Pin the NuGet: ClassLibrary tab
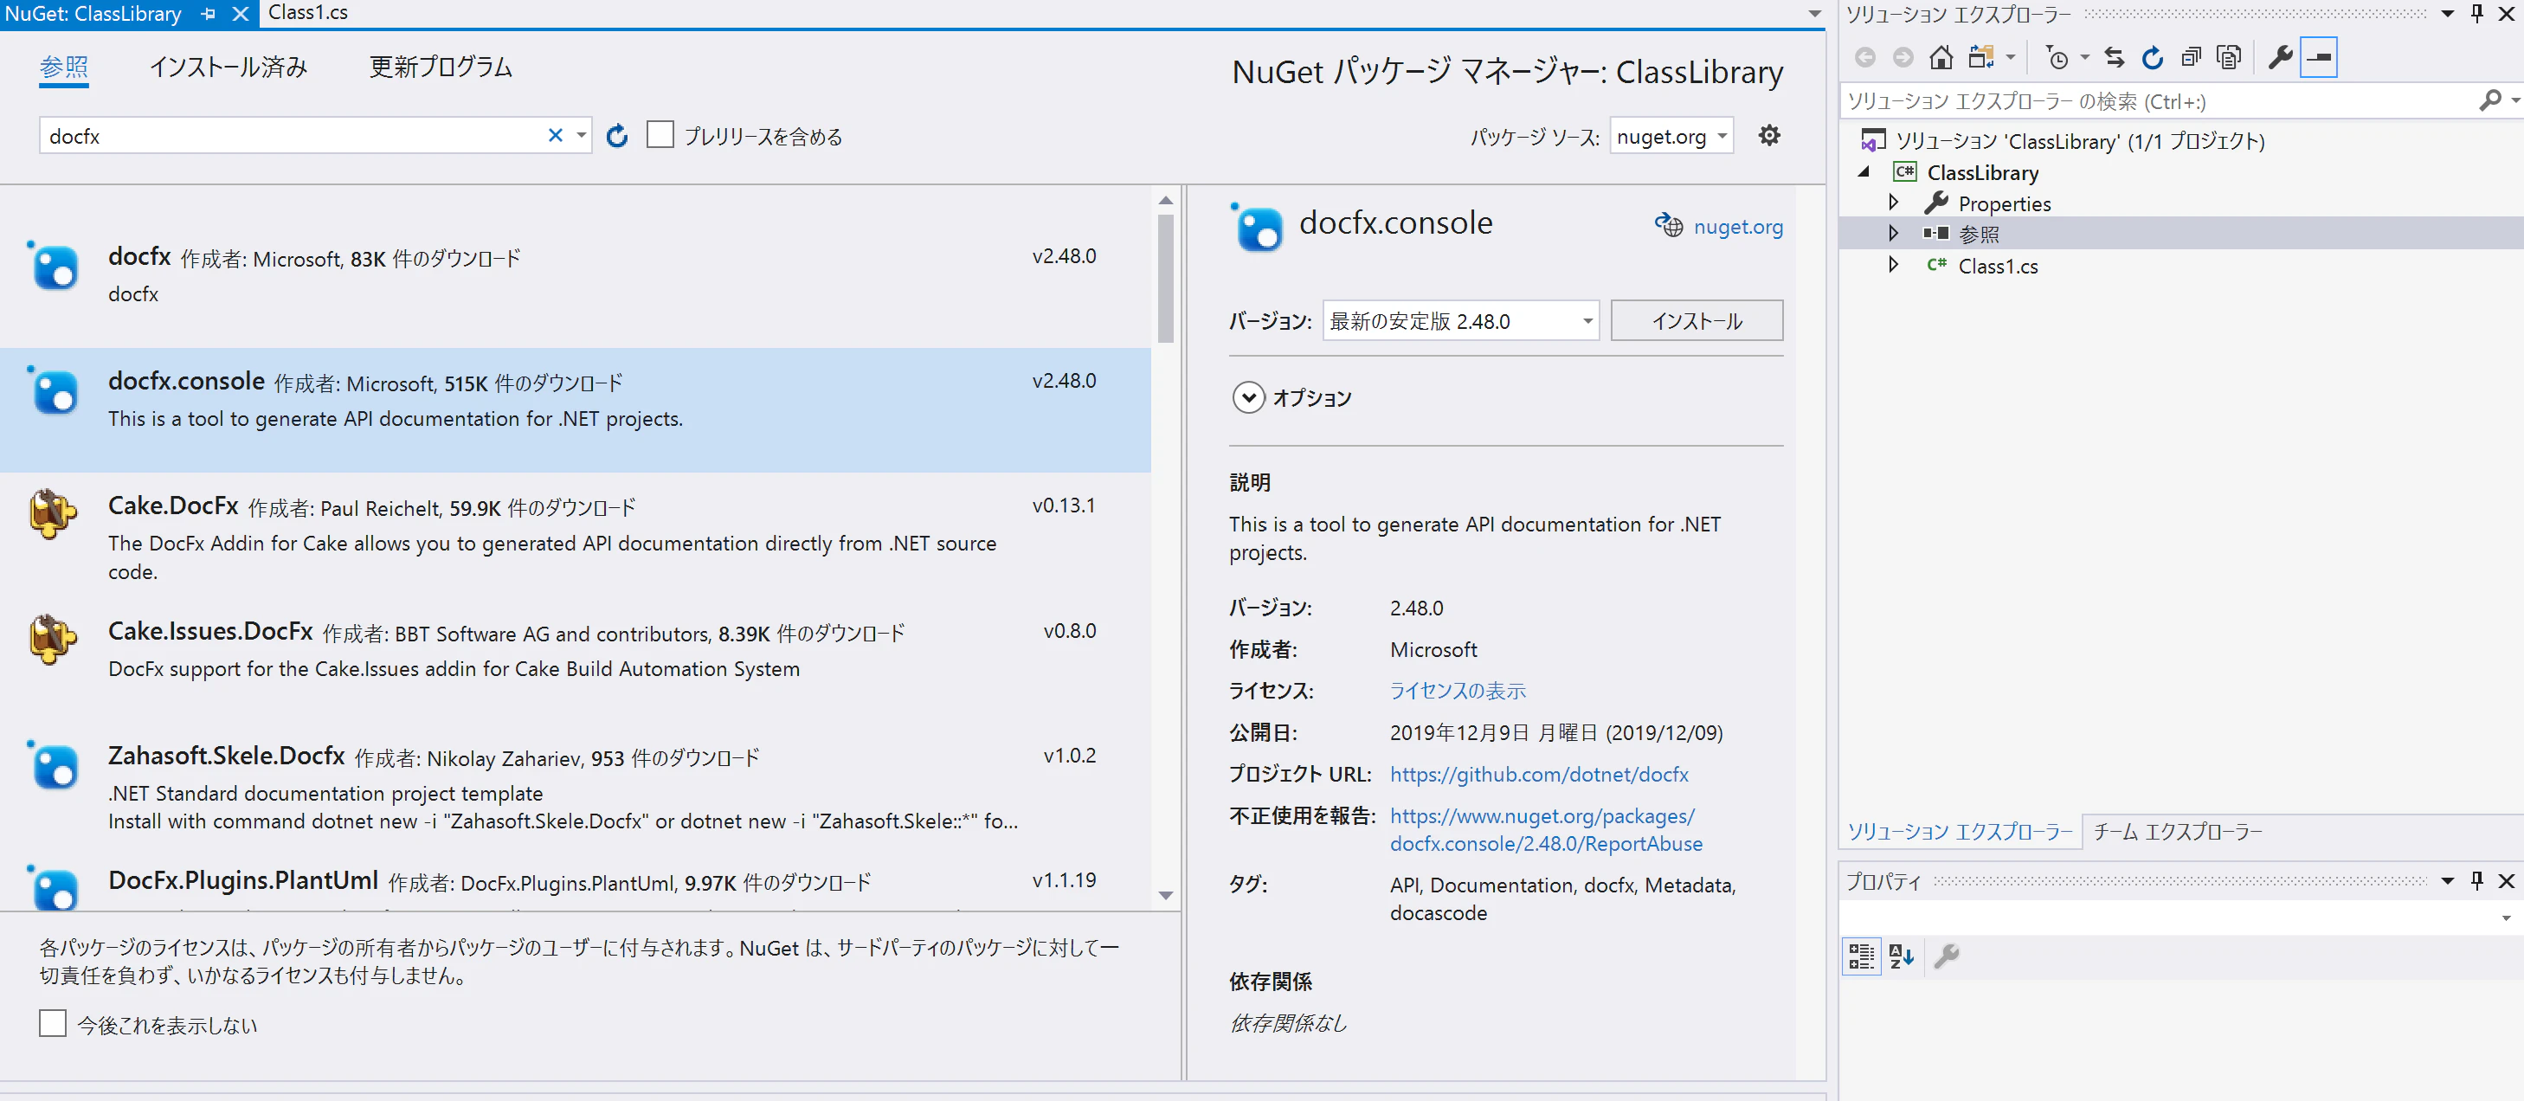The image size is (2524, 1101). pyautogui.click(x=208, y=14)
